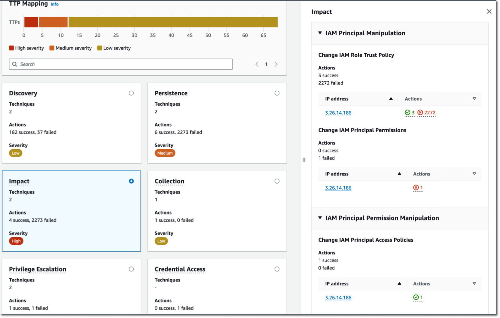Click the Low severity bar segment
The height and width of the screenshot is (318, 500).
[x=173, y=22]
